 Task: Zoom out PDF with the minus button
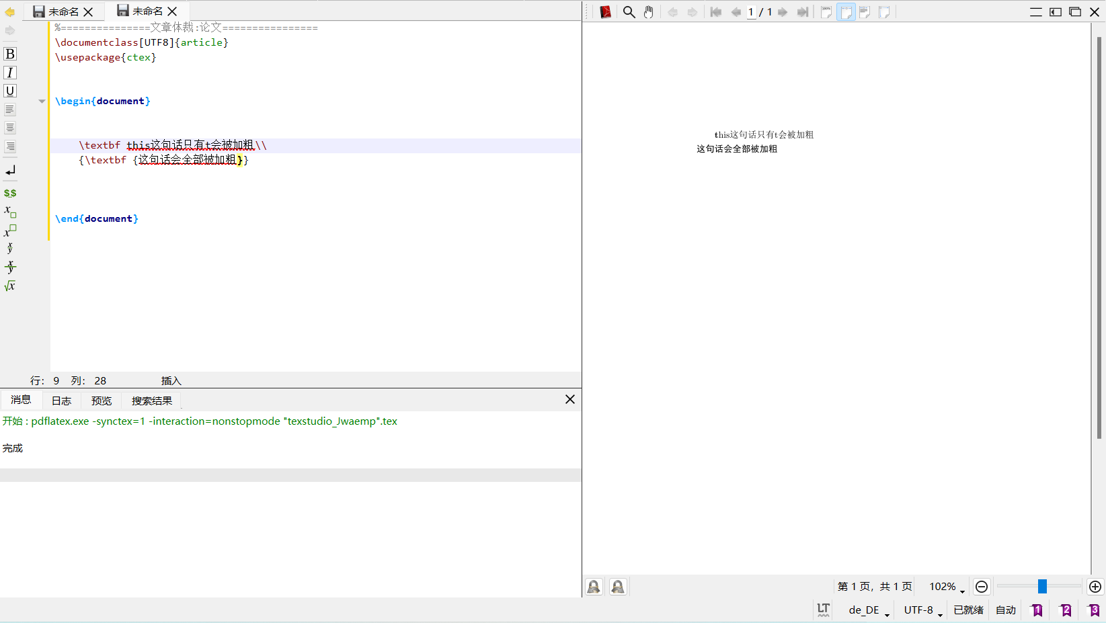coord(982,587)
